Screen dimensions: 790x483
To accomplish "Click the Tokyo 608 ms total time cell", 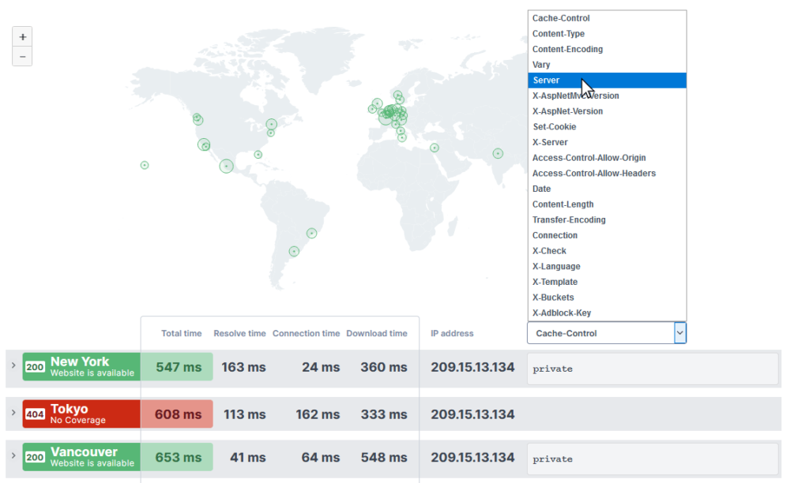I will point(178,414).
